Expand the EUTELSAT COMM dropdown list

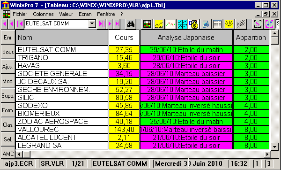click(x=92, y=23)
